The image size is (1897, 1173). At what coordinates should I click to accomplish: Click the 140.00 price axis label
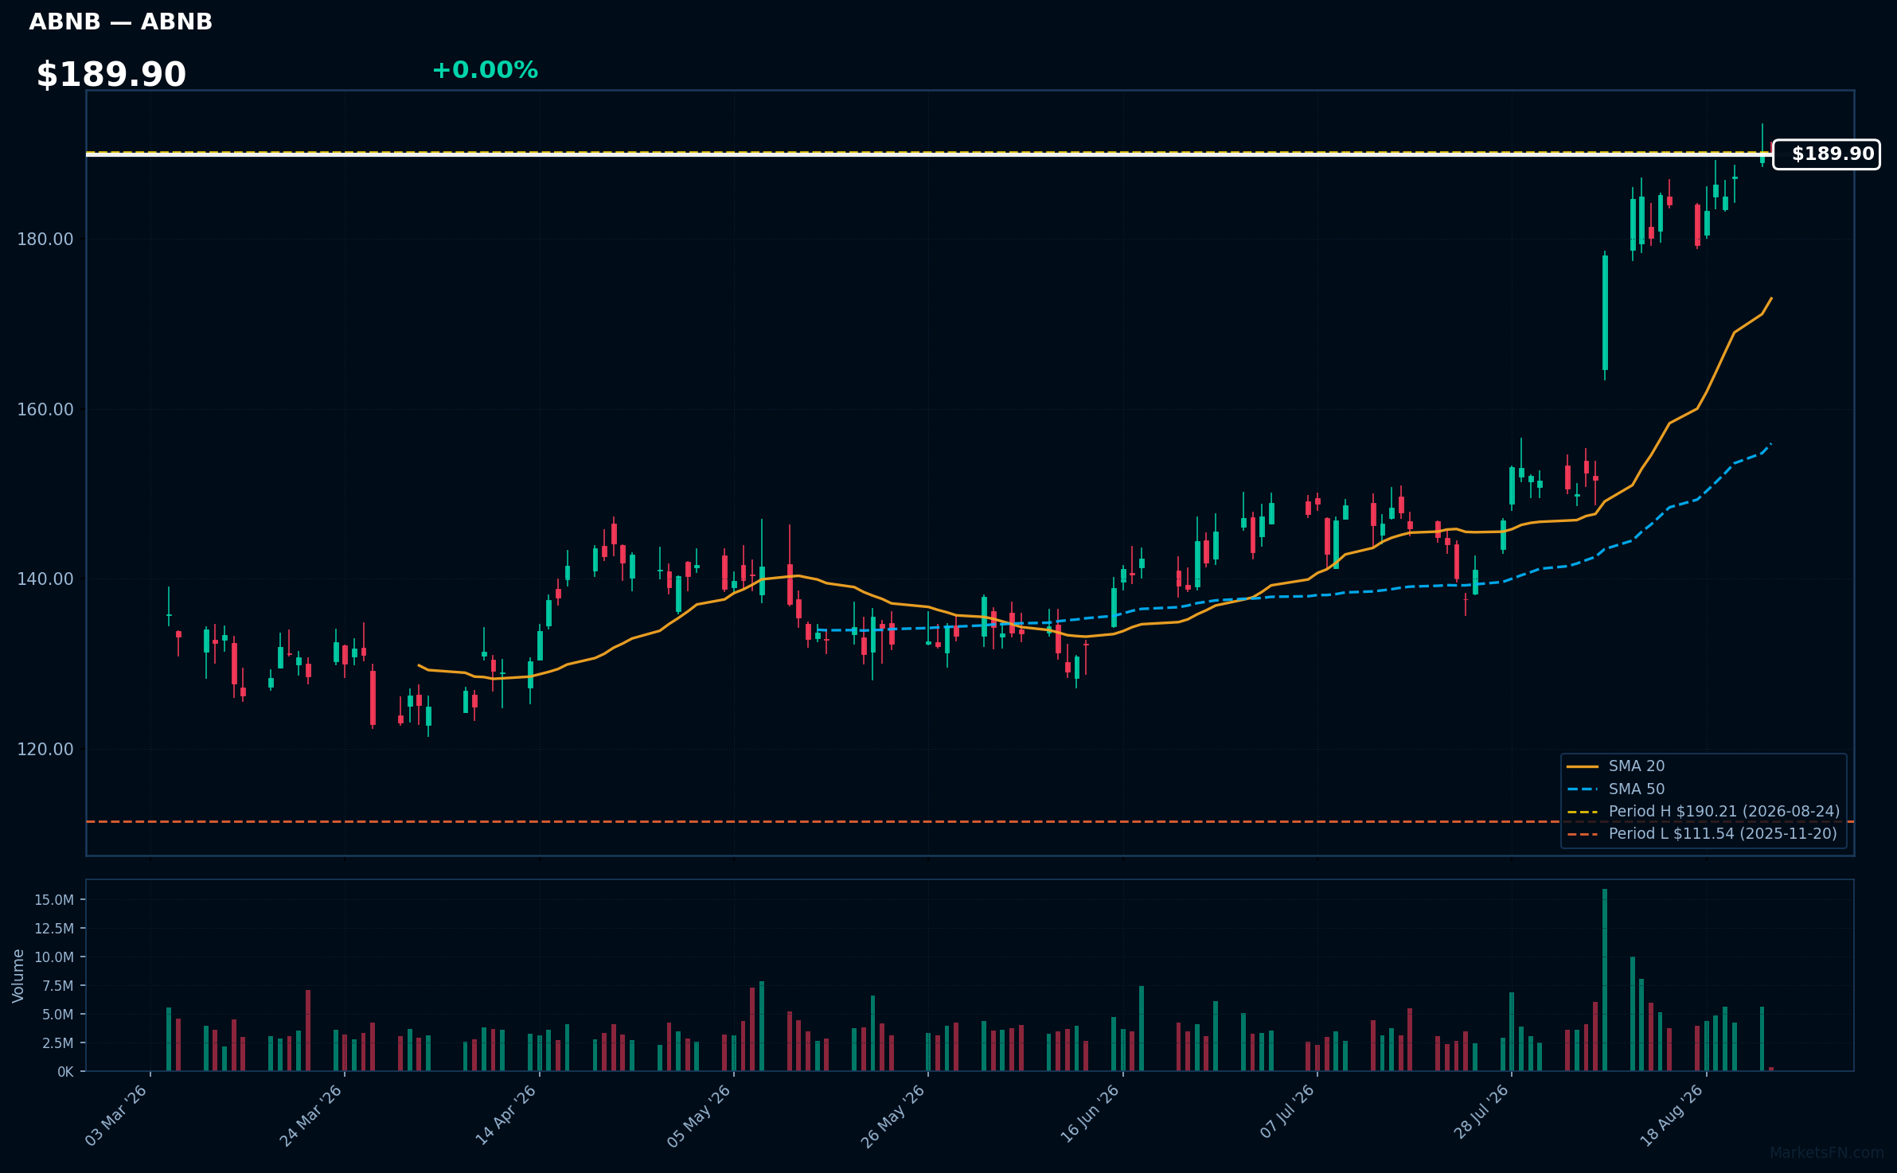tap(45, 579)
